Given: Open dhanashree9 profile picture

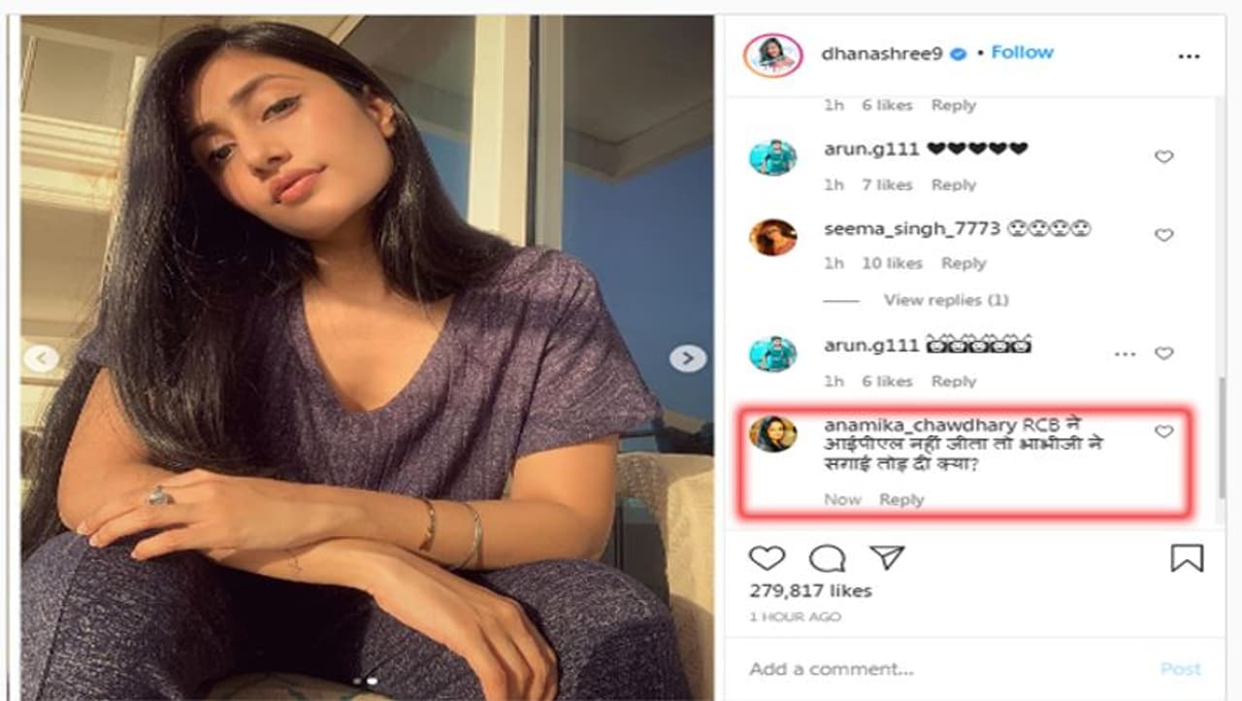Looking at the screenshot, I should pos(772,55).
